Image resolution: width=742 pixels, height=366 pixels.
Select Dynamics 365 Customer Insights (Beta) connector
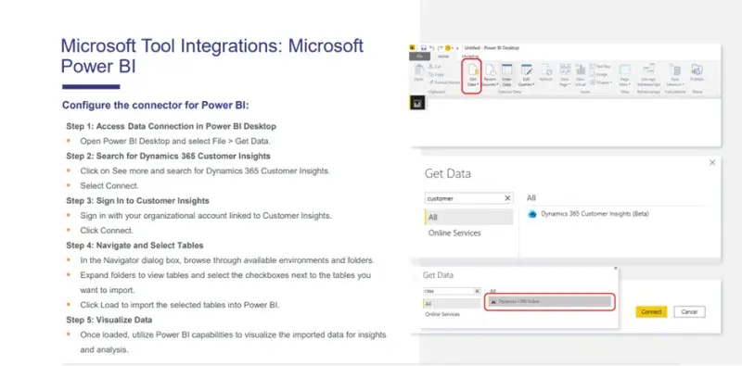point(595,214)
